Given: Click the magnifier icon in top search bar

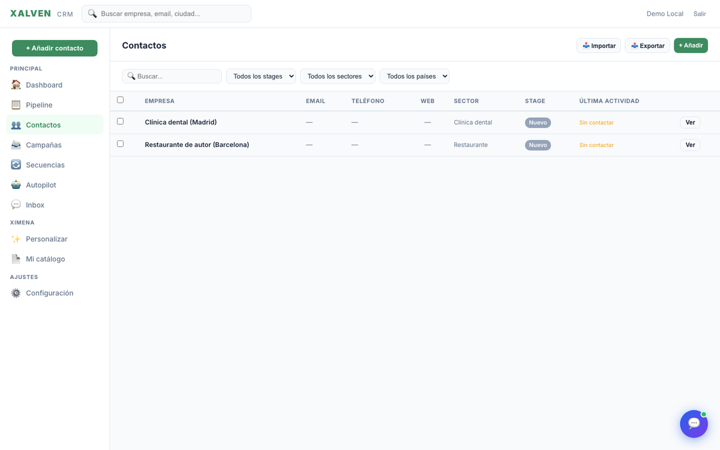Looking at the screenshot, I should [92, 14].
